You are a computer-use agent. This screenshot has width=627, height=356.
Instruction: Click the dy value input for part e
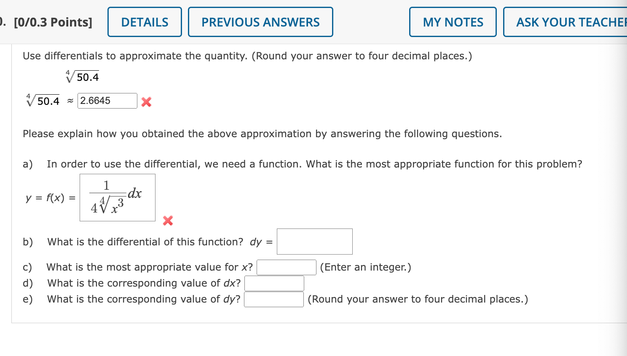pyautogui.click(x=273, y=299)
